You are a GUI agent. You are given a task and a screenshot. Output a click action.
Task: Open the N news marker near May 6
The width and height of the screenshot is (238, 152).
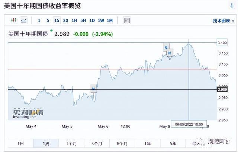pos(93,89)
